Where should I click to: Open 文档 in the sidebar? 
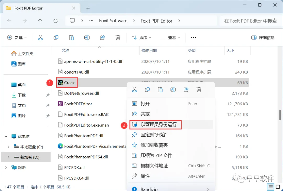pyautogui.click(x=18, y=105)
